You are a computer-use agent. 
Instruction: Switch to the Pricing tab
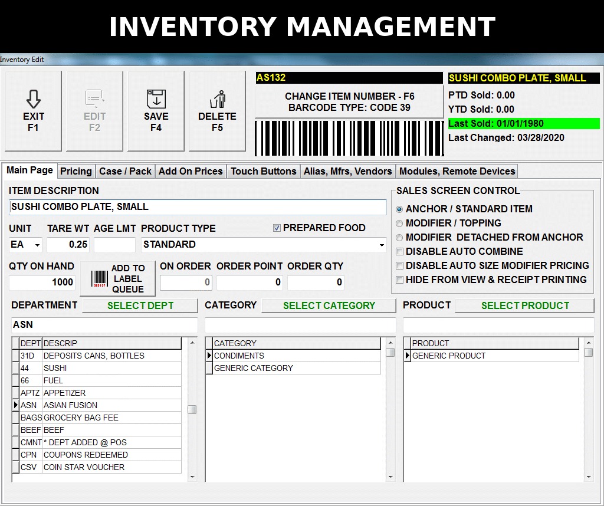tap(76, 171)
